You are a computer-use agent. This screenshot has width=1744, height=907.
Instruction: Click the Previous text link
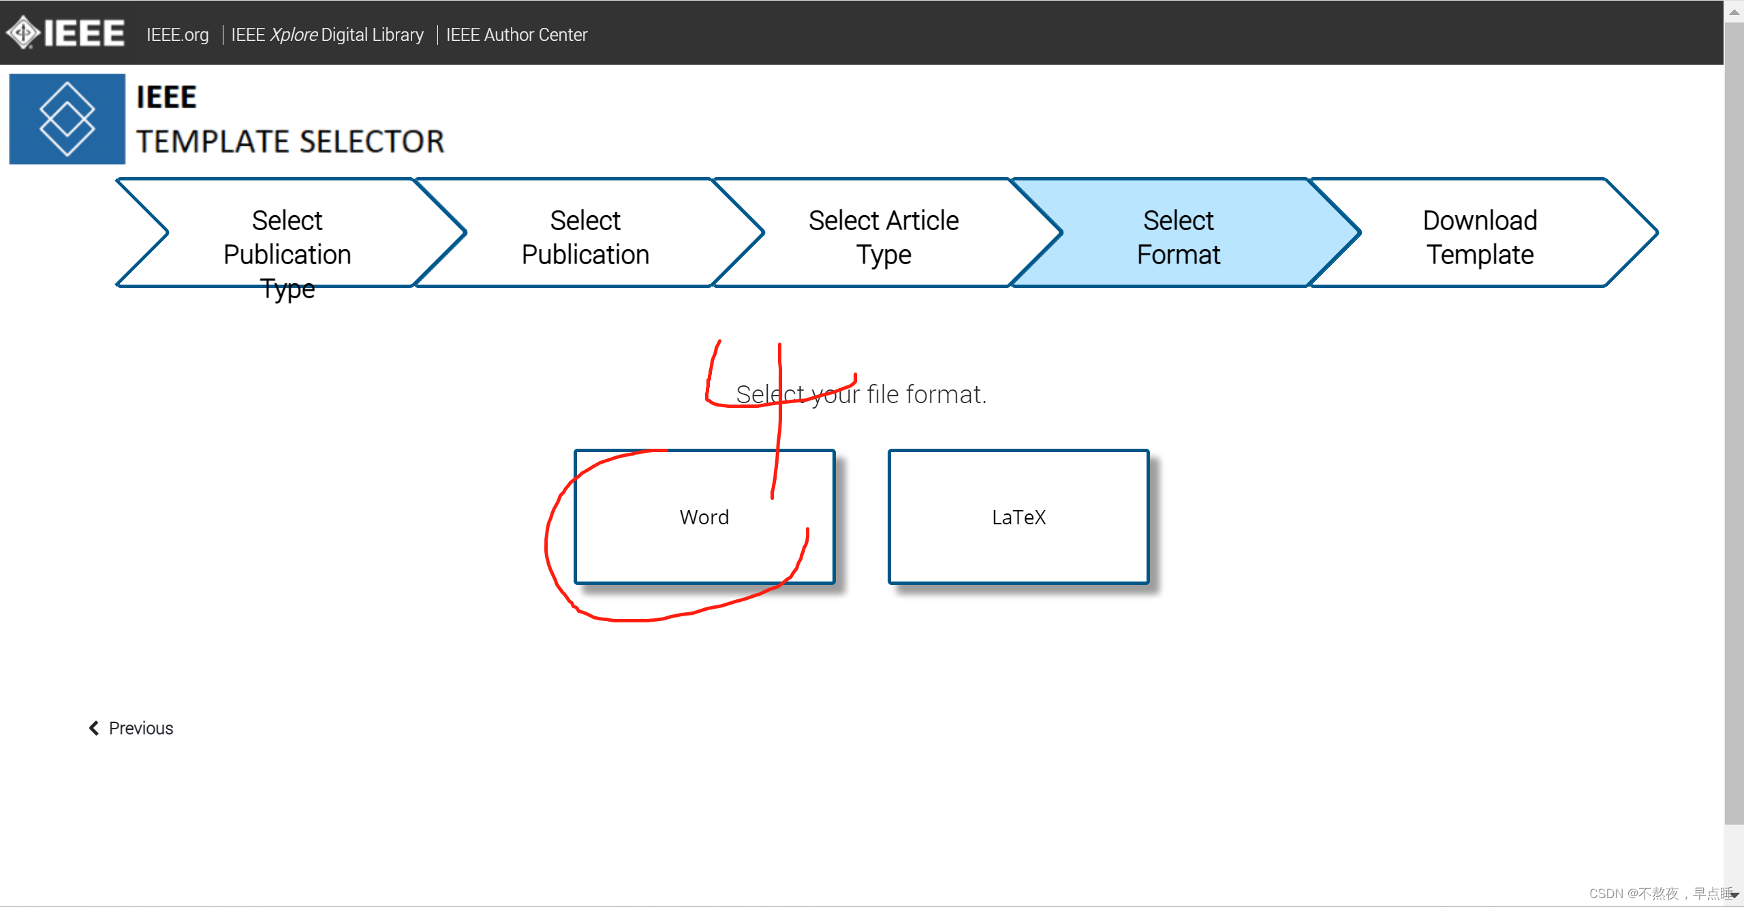pyautogui.click(x=141, y=728)
